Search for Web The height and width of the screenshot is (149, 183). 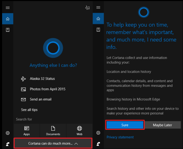point(80,131)
